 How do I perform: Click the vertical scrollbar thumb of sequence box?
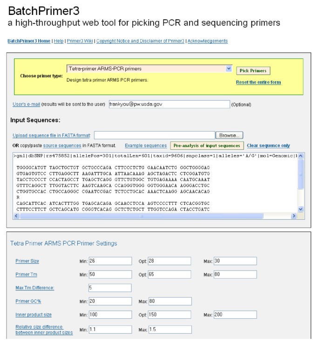pos(301,174)
